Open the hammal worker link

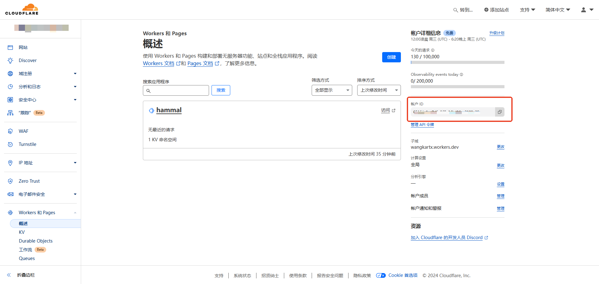[169, 110]
